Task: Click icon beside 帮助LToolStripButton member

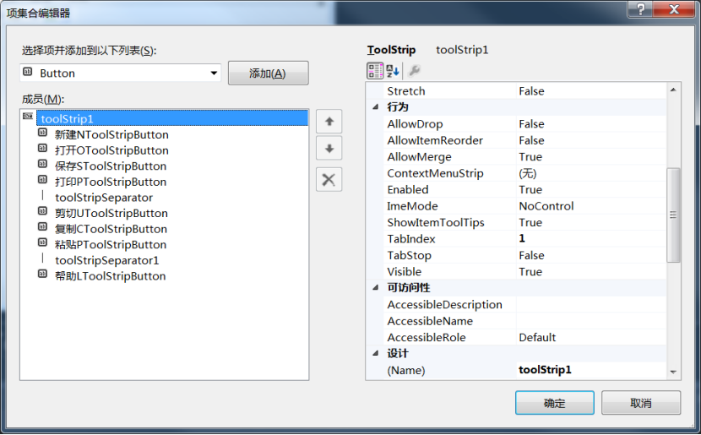Action: (x=42, y=275)
